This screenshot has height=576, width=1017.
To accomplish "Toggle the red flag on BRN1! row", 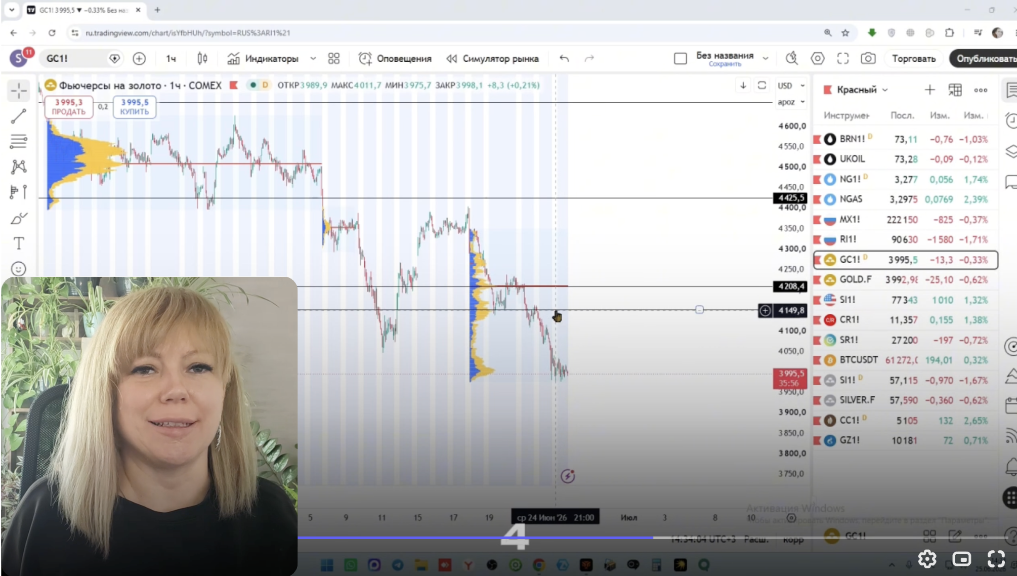I will (817, 139).
